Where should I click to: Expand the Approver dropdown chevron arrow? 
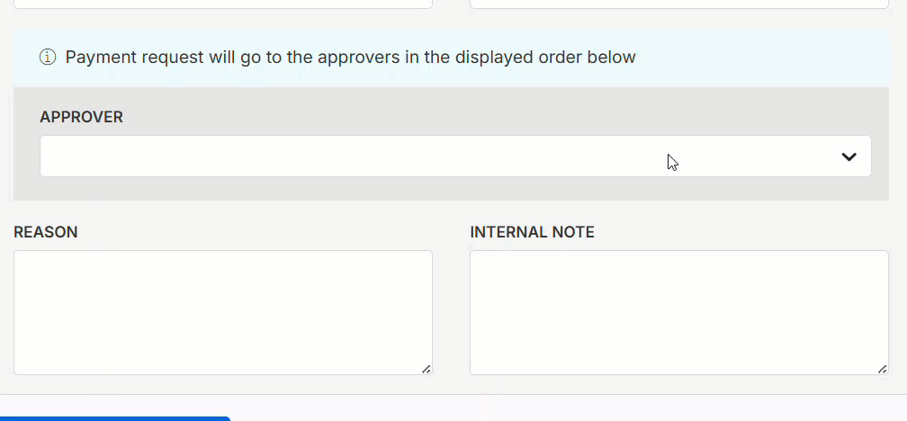849,157
